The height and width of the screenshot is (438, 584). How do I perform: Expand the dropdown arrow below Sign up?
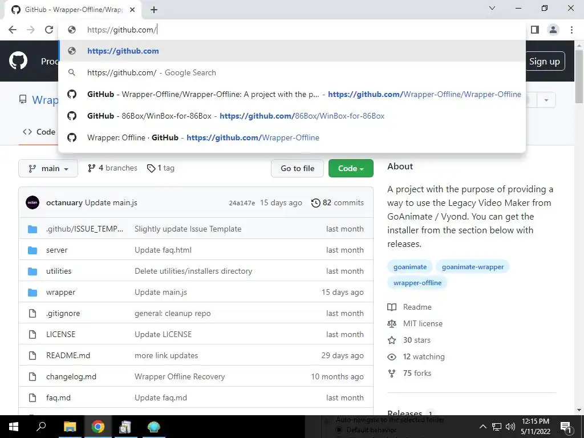click(546, 100)
